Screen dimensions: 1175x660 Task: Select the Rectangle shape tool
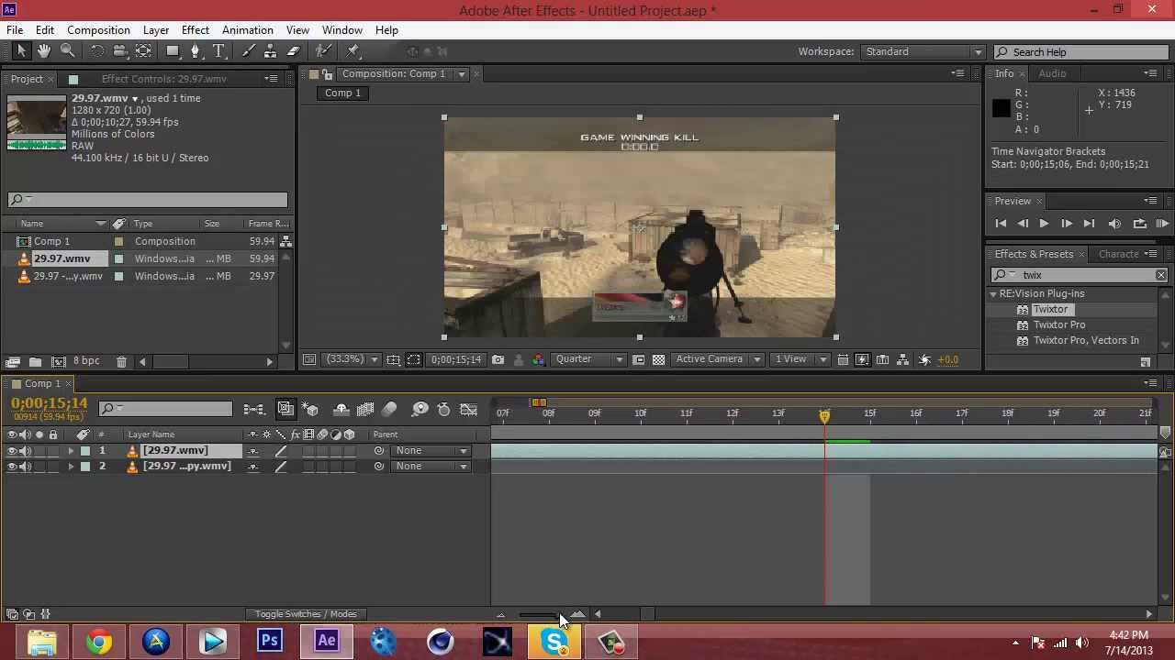tap(173, 51)
